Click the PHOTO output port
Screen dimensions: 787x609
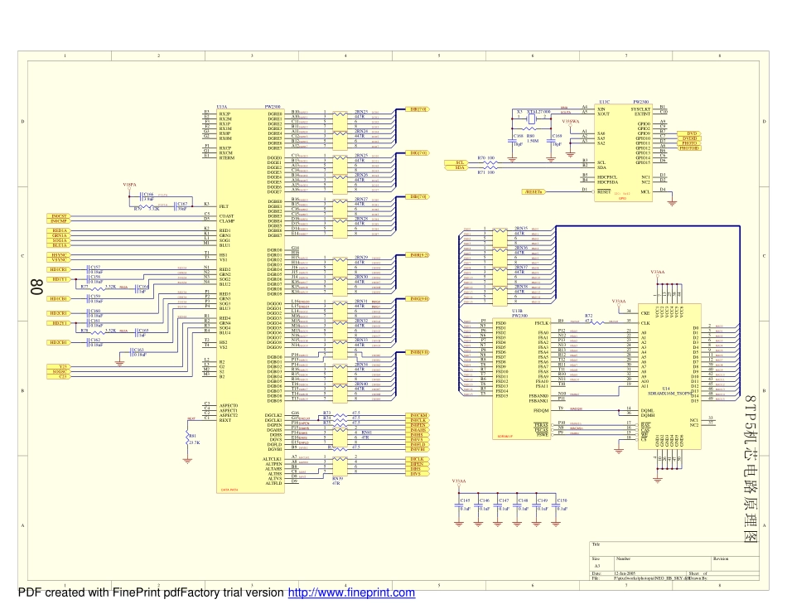tap(689, 143)
